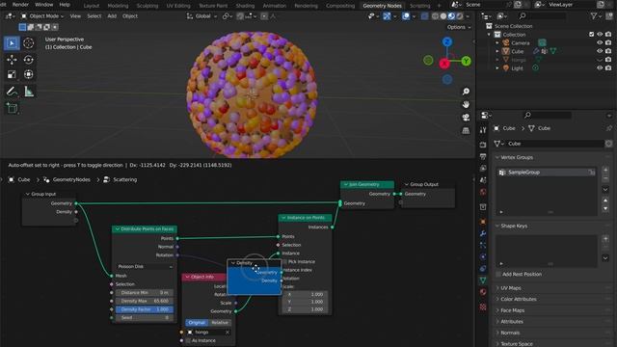Screen dimensions: 617x347
Task: Expand the Color Attributes panel
Action: coord(497,299)
